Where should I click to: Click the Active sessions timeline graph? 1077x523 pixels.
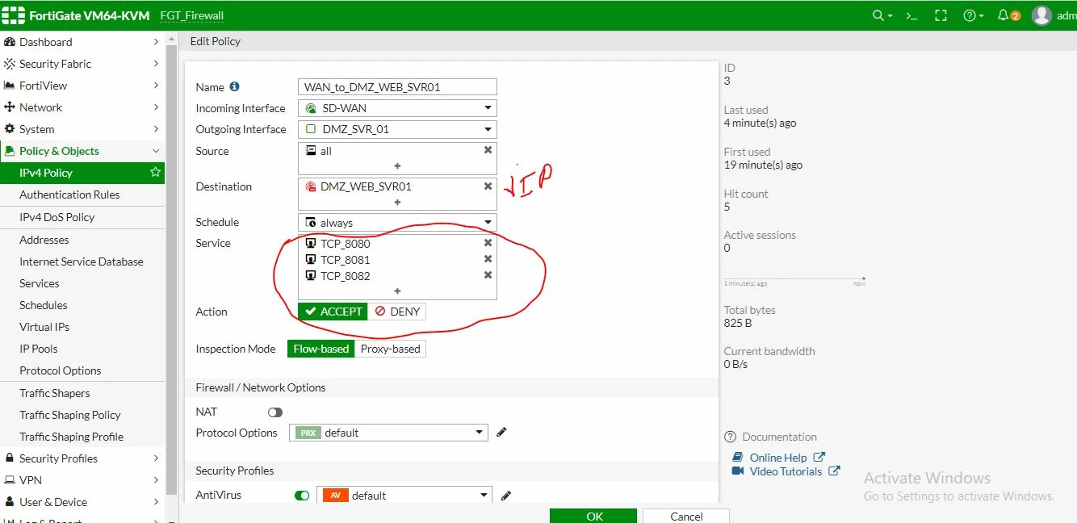[x=794, y=279]
